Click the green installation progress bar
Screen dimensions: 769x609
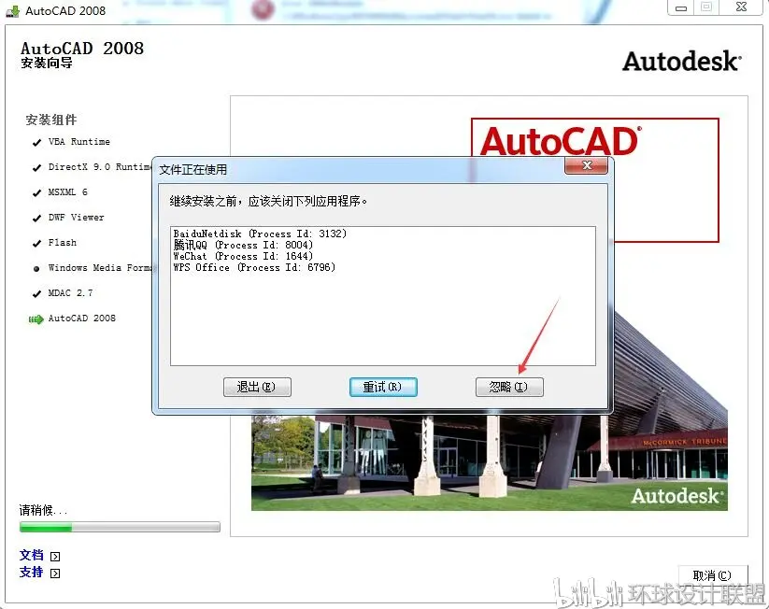coord(120,527)
